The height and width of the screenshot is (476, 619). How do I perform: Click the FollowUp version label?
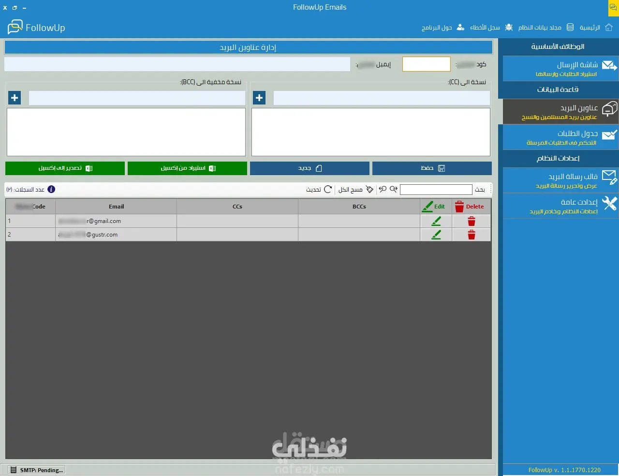[564, 470]
